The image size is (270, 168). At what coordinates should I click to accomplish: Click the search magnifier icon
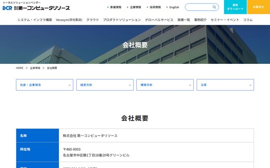214,7
